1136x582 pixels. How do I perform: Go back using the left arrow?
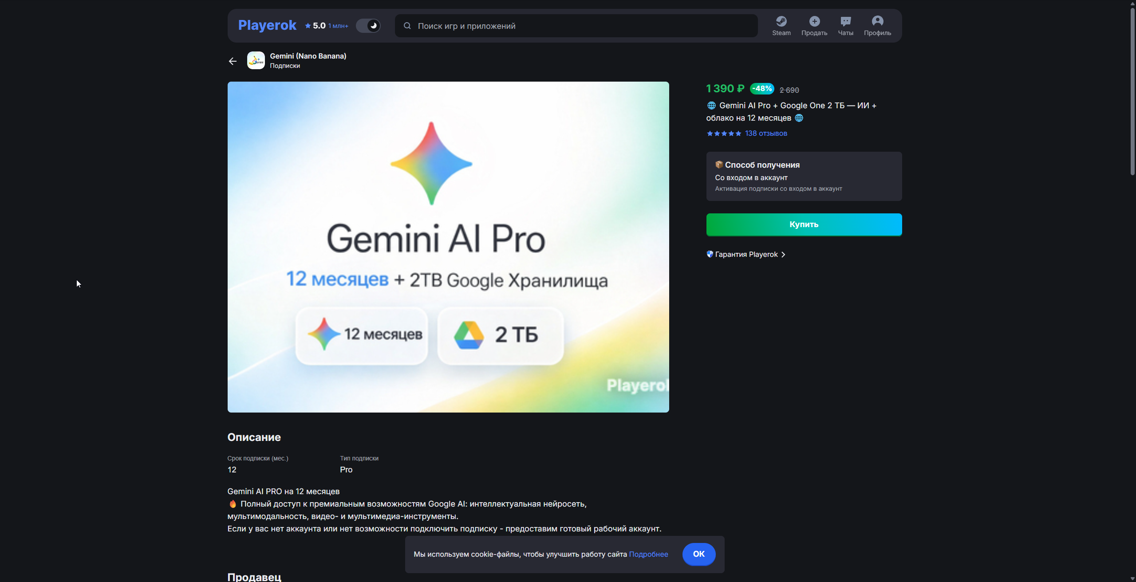pos(233,61)
